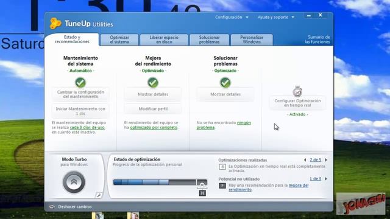This screenshot has height=219, width=390.
Task: Click the green checkmark under Solucionar problemas
Action: pyautogui.click(x=225, y=83)
